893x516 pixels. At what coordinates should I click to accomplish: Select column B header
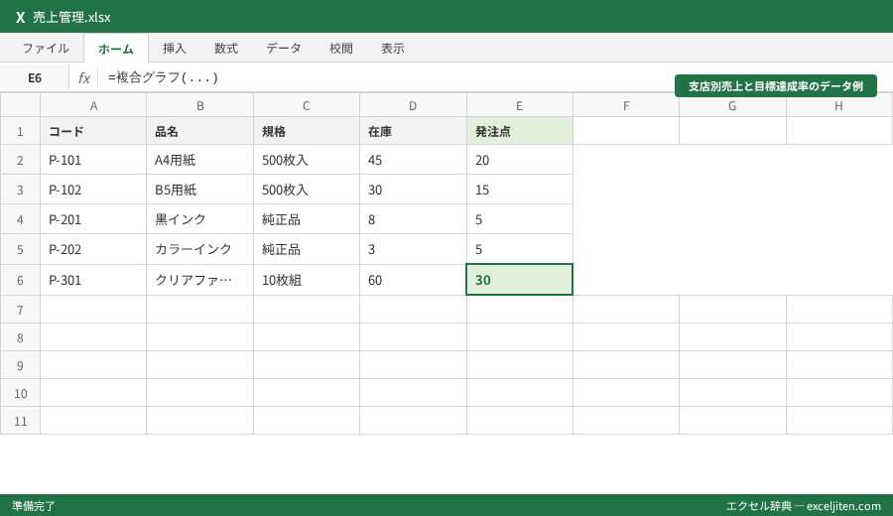199,105
